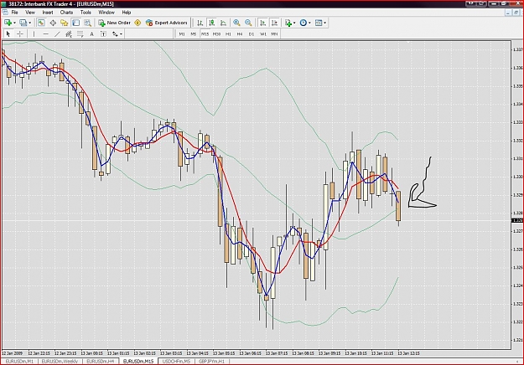
Task: Toggle Chart Shift
Action: [x=275, y=23]
